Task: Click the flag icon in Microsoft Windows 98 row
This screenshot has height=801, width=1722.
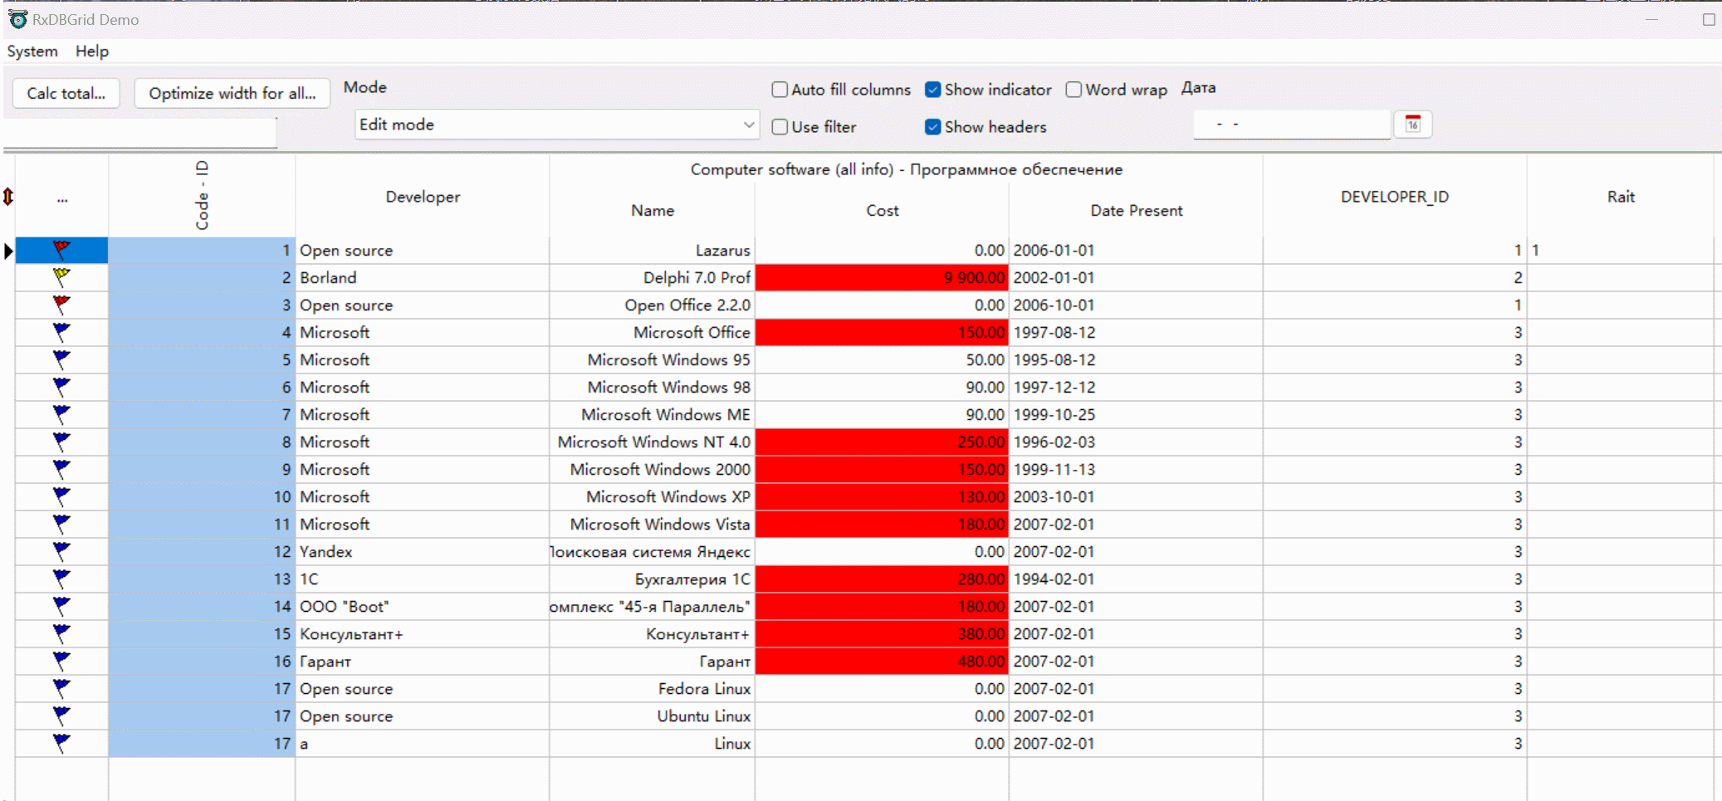Action: (x=61, y=386)
